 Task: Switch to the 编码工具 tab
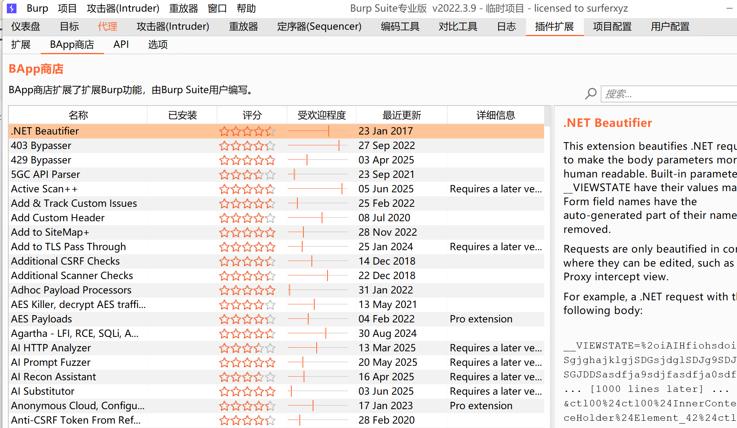pyautogui.click(x=400, y=26)
